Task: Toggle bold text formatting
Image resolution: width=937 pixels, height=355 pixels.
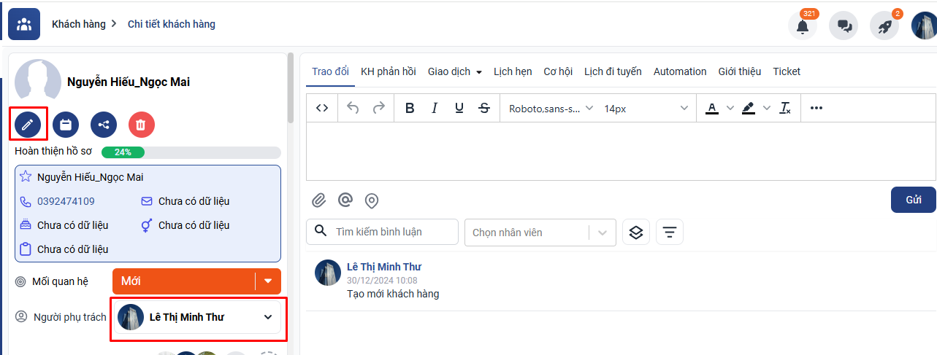Action: point(410,109)
